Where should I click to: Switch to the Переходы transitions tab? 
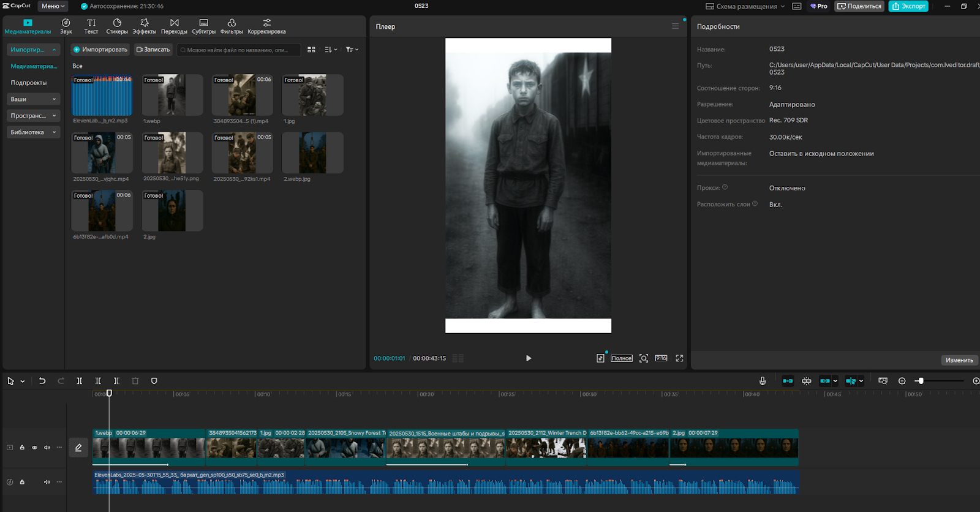[x=174, y=26]
